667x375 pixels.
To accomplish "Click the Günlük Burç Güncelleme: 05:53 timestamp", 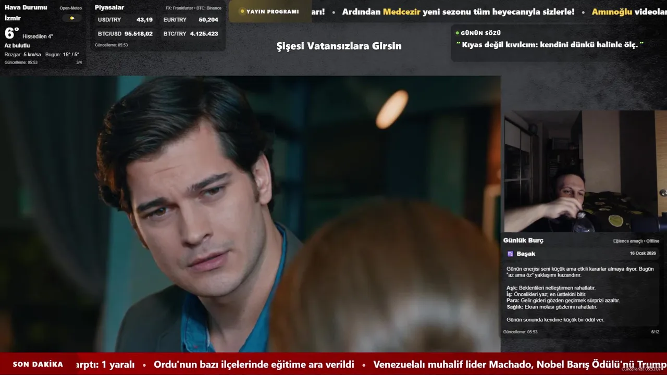I will (520, 332).
